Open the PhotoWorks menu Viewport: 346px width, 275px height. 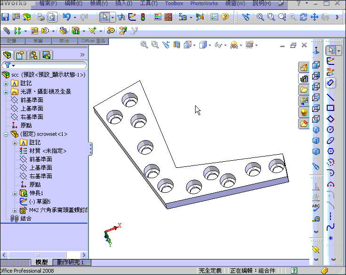pyautogui.click(x=204, y=3)
